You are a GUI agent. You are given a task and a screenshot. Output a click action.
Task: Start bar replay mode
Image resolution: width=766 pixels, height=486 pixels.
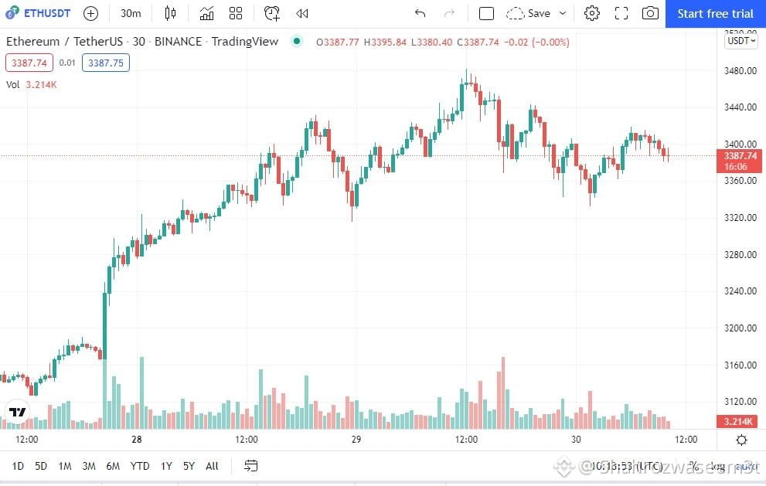click(302, 13)
